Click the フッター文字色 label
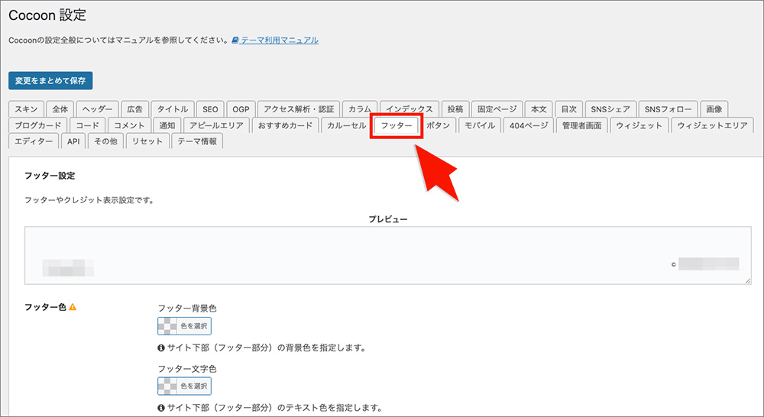The height and width of the screenshot is (417, 764). 187,369
